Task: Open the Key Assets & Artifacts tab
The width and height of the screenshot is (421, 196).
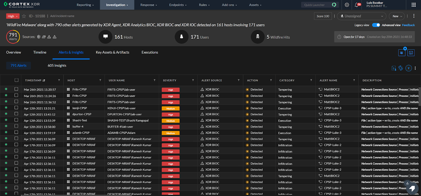Action: point(113,53)
